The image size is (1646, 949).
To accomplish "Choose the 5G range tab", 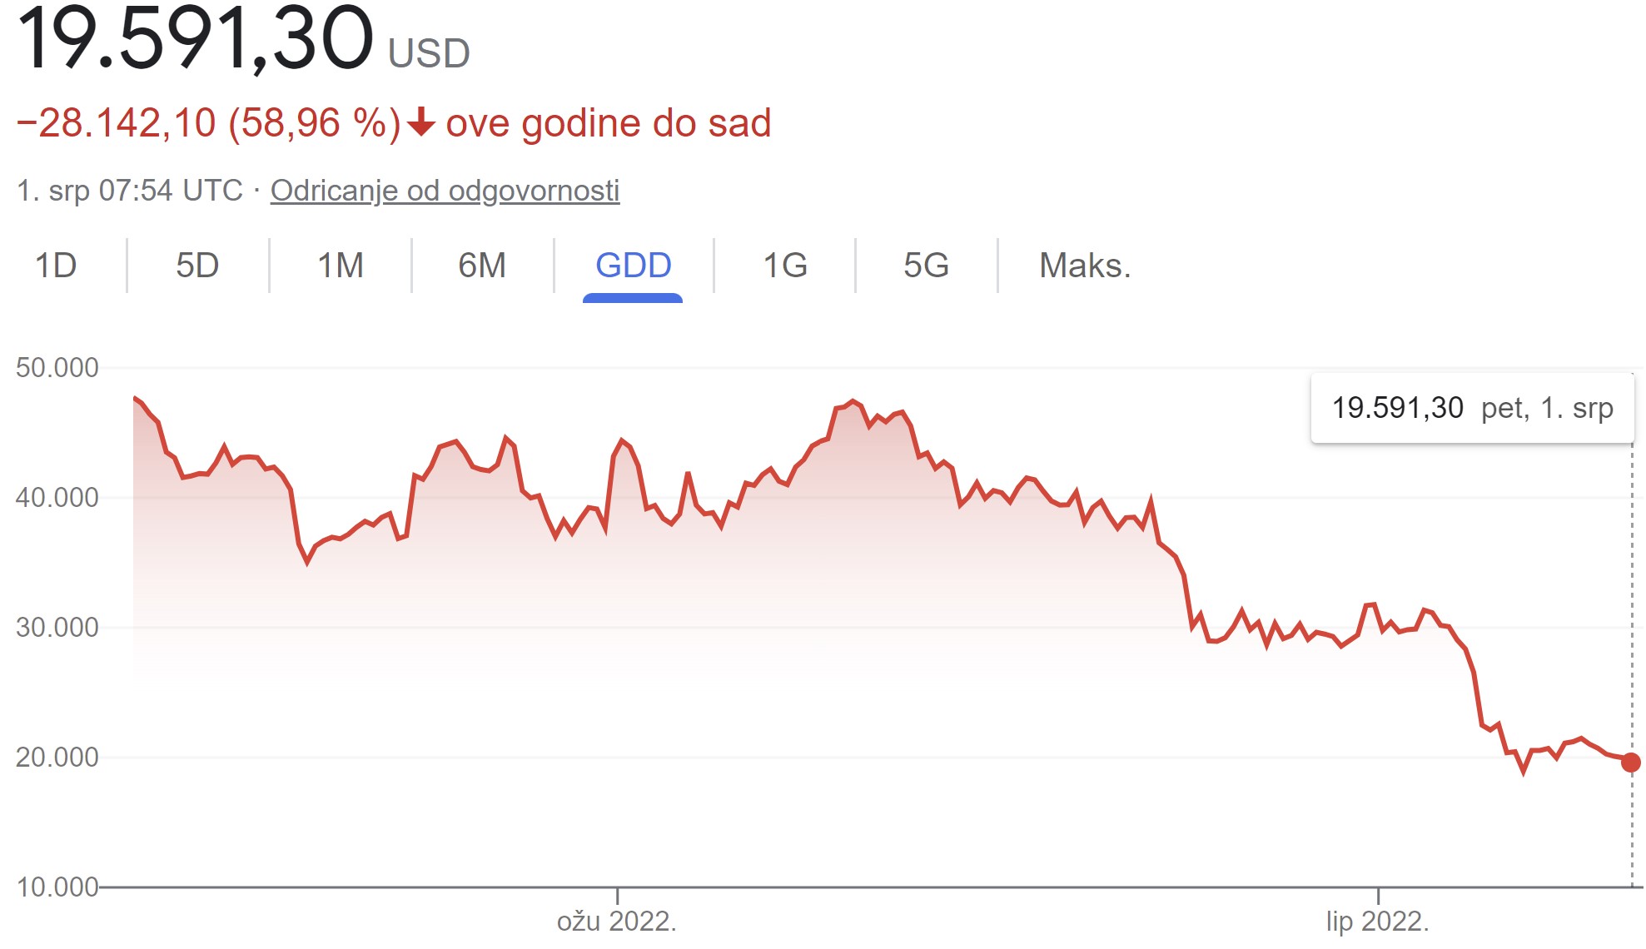I will tap(926, 266).
